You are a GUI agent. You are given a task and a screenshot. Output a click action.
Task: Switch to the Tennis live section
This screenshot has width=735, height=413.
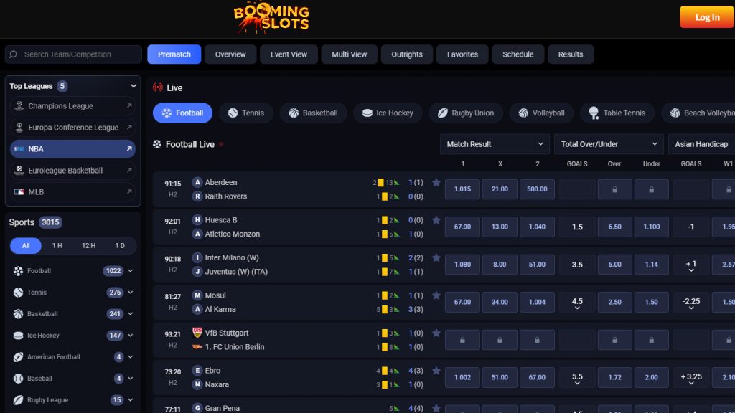point(246,113)
